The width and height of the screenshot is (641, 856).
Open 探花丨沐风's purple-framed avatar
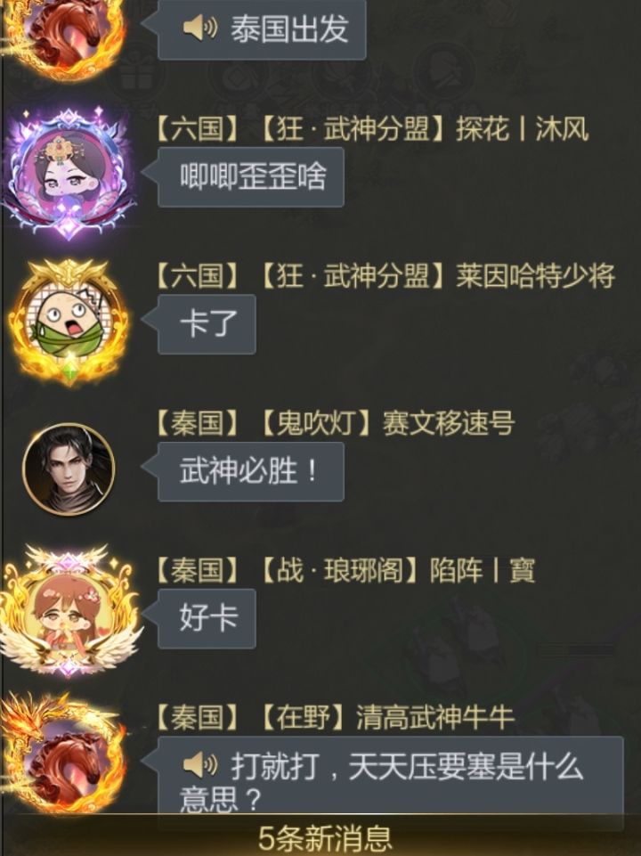(68, 174)
